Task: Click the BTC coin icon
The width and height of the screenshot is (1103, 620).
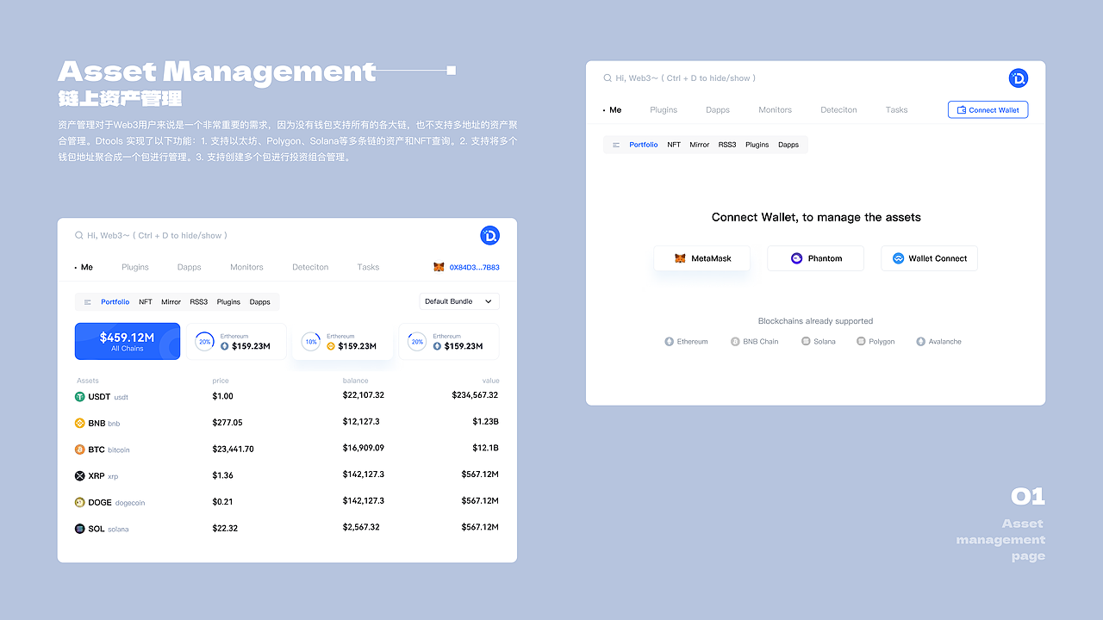Action: 80,449
